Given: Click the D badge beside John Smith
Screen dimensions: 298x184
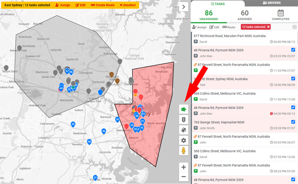Looking at the screenshot, I should [x=195, y=128].
